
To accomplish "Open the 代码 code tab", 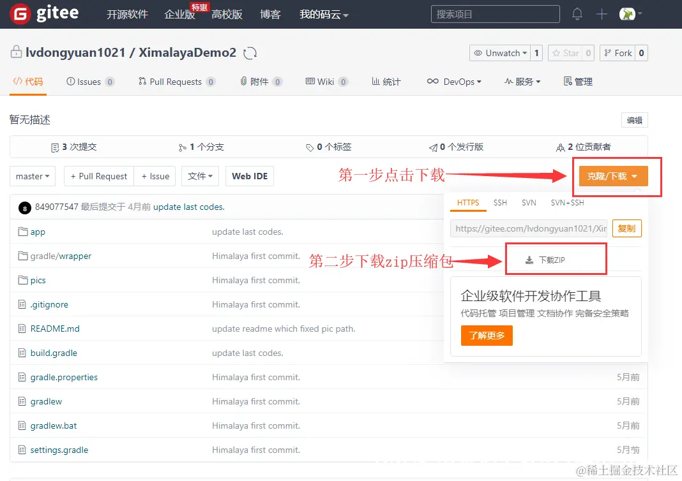I will point(28,82).
